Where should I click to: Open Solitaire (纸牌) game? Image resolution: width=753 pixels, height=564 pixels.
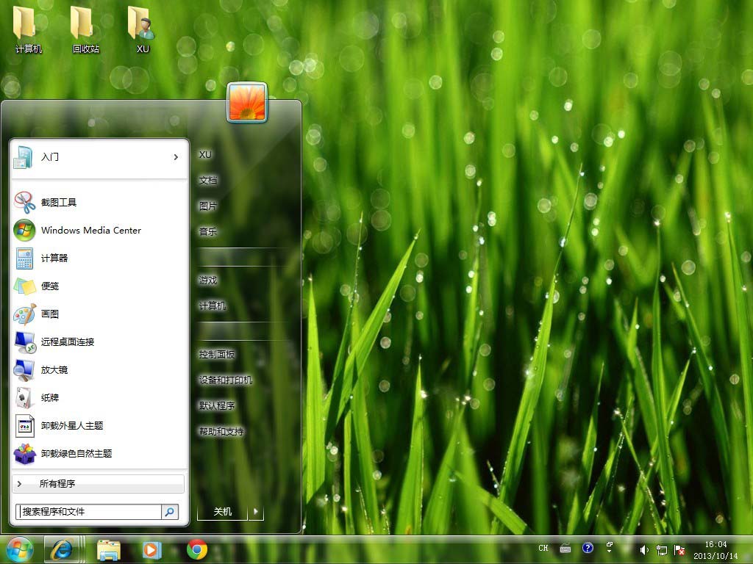pos(49,398)
